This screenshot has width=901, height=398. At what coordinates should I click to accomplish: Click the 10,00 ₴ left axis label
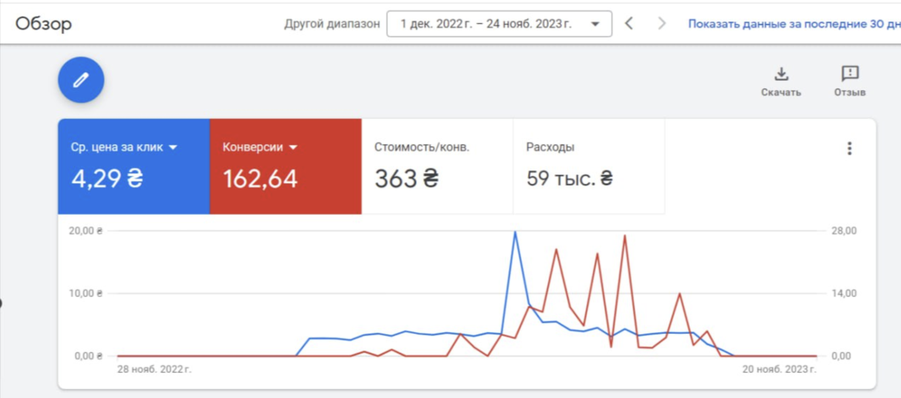point(85,294)
